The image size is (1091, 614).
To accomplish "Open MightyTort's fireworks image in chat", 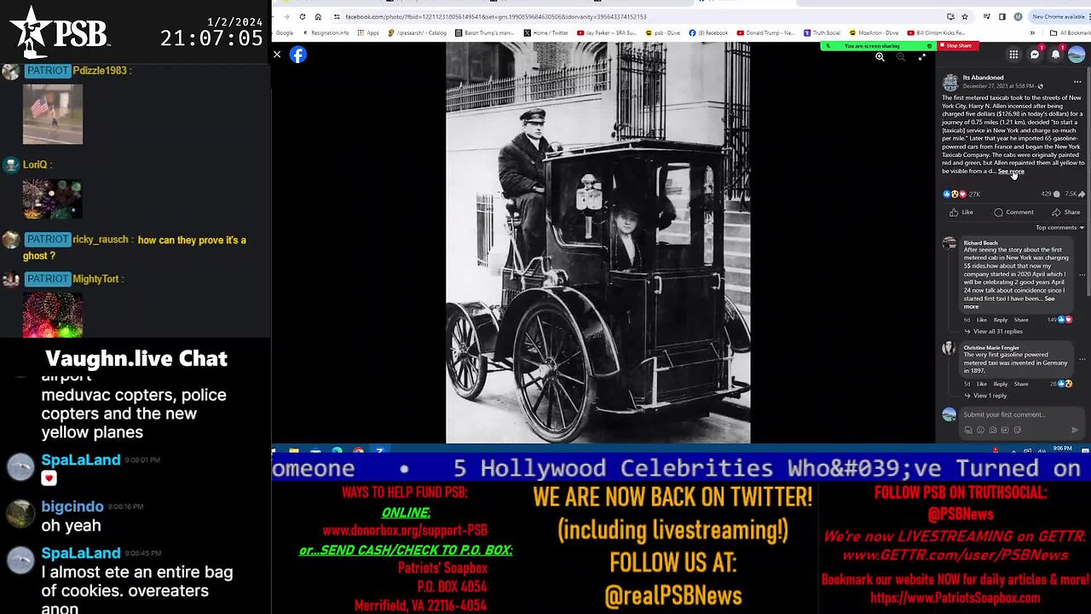I will [53, 315].
